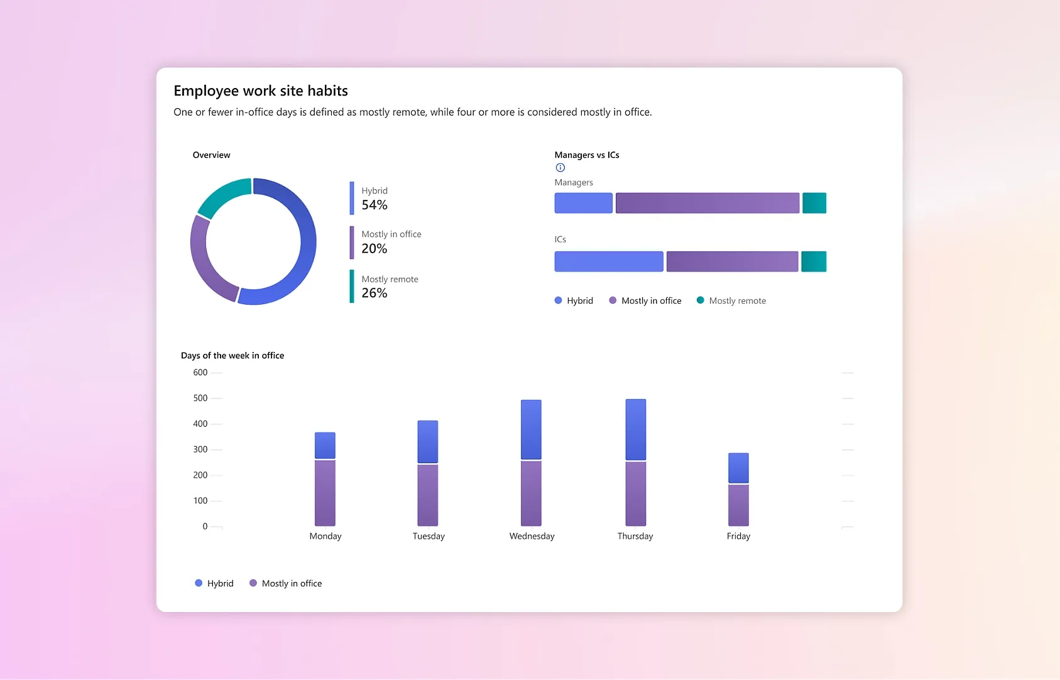Image resolution: width=1060 pixels, height=680 pixels.
Task: Select the purple segment of the Managers bar
Action: tap(707, 203)
